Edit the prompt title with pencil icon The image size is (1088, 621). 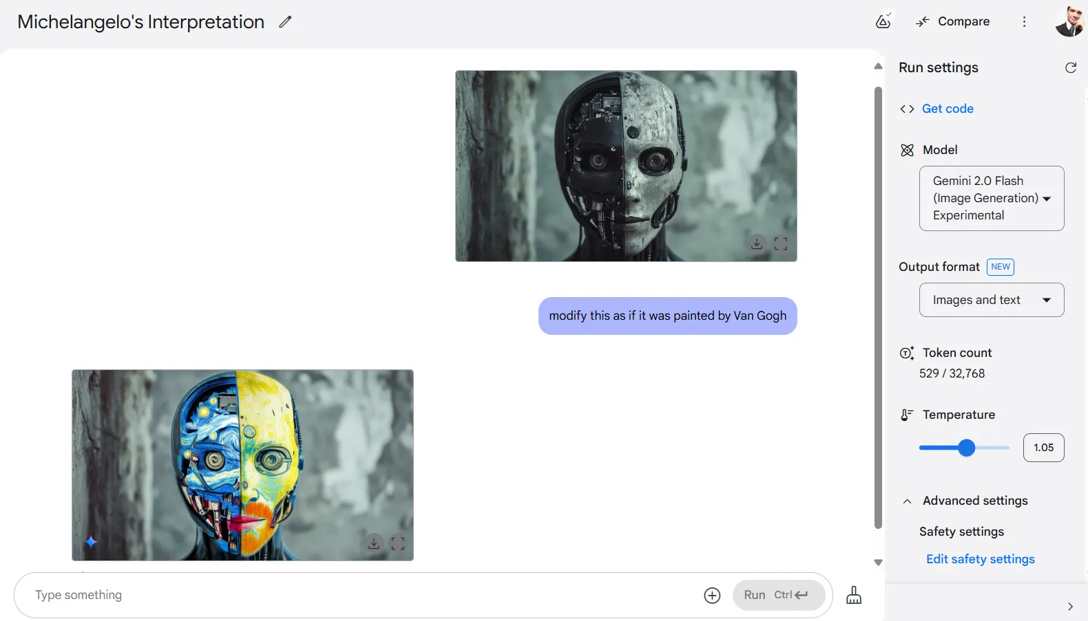(x=285, y=22)
